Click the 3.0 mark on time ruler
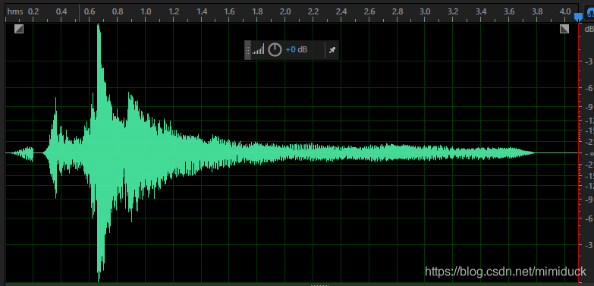The image size is (594, 286). (x=425, y=11)
